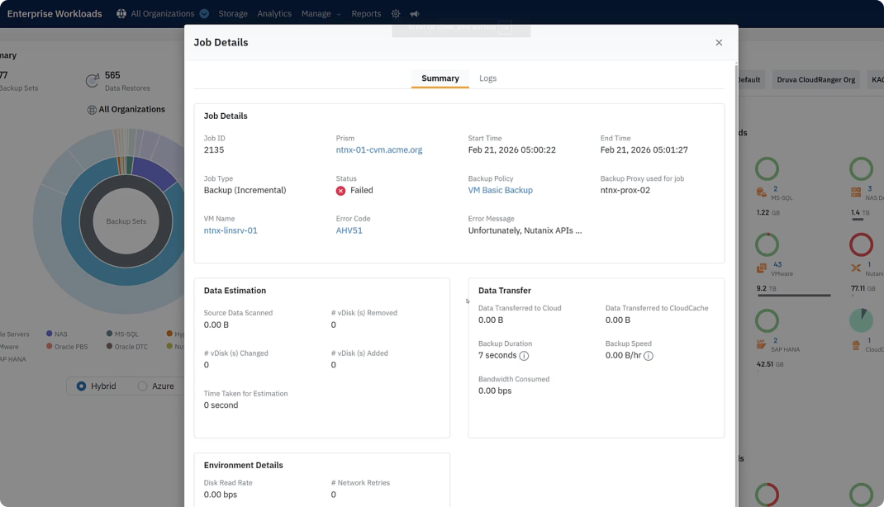The height and width of the screenshot is (507, 884).
Task: Click info icon next to Backup Duration
Action: (x=524, y=356)
